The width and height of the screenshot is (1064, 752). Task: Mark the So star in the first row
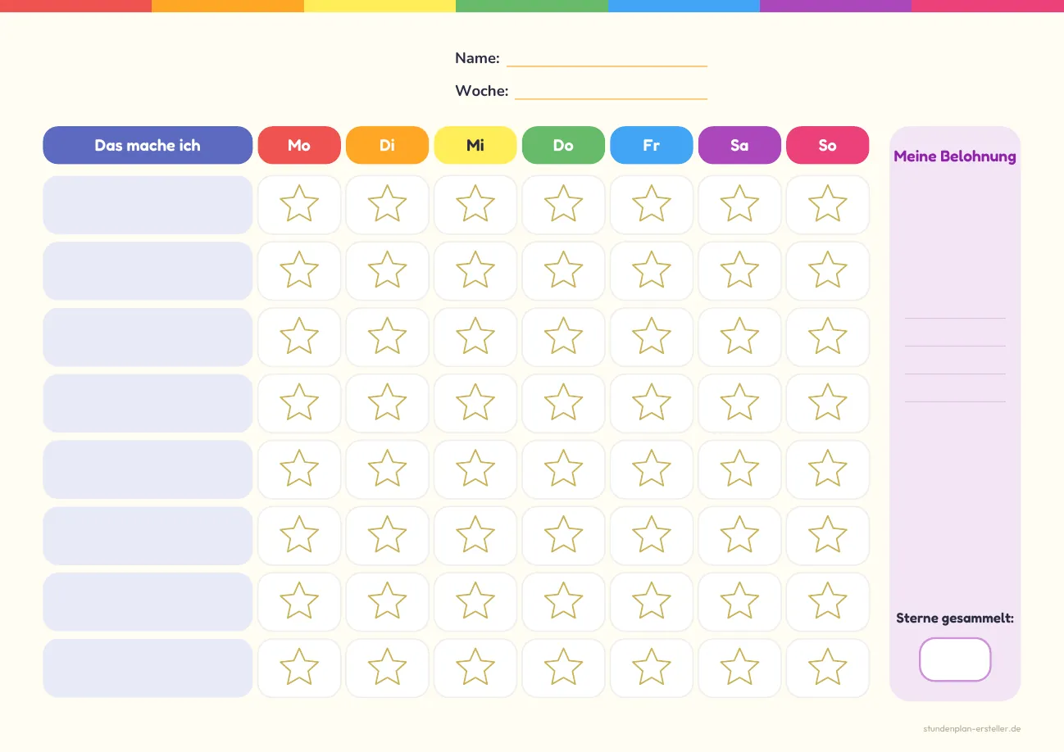827,205
